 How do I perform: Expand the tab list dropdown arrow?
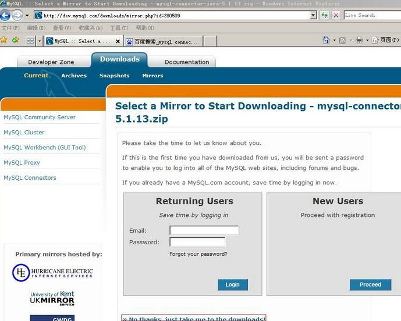pos(40,41)
